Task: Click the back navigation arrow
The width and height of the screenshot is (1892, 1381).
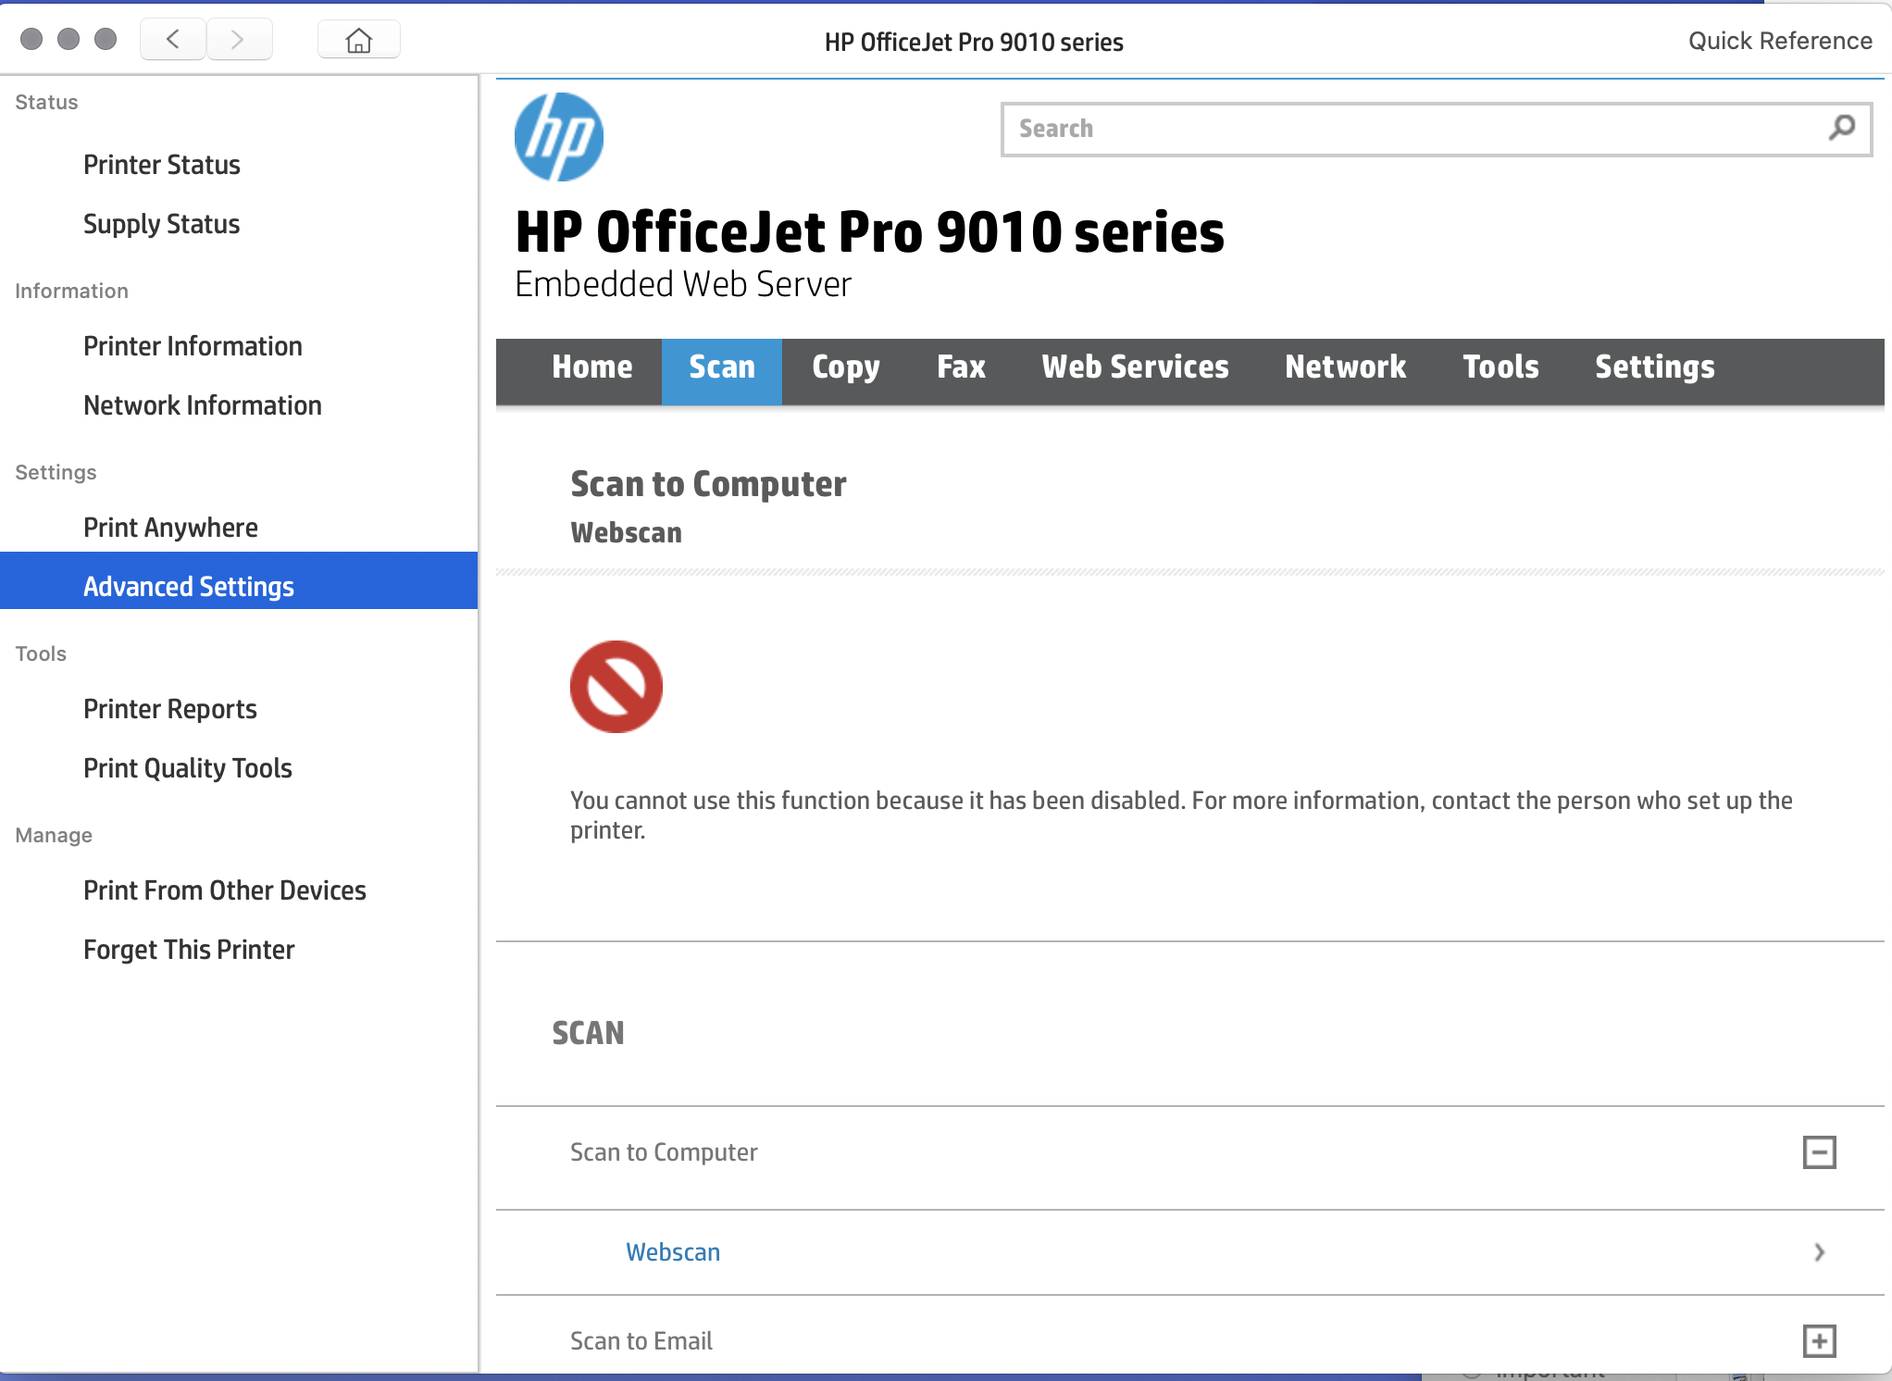Action: coord(172,39)
